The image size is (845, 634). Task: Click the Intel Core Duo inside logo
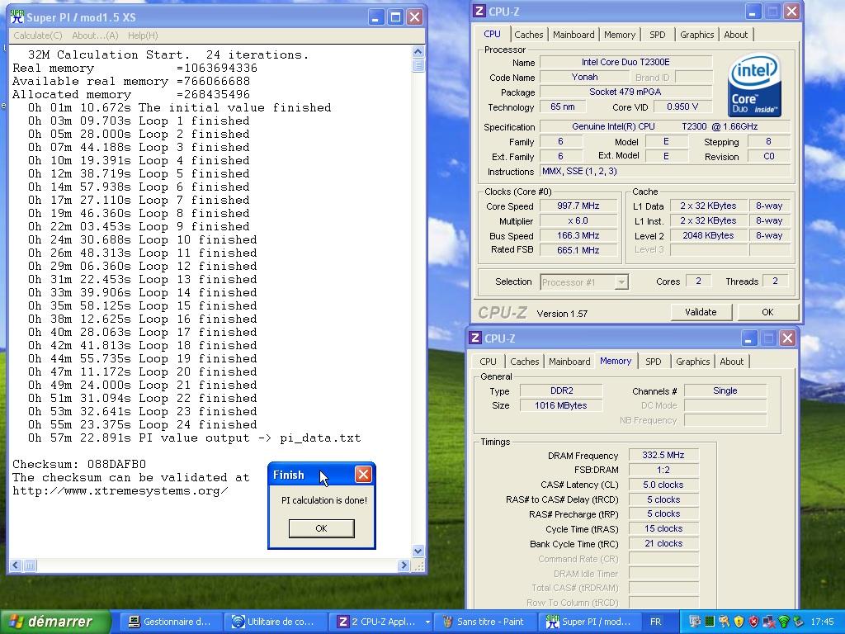click(x=753, y=85)
